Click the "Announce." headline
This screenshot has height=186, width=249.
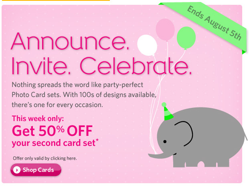coord(71,42)
